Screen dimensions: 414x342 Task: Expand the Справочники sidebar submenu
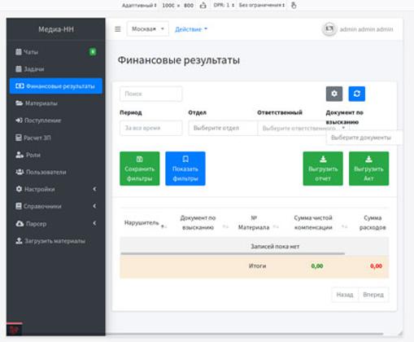56,206
